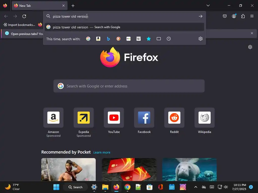Show hidden system tray icons
Screen dimensions: 258x193
tap(196, 187)
